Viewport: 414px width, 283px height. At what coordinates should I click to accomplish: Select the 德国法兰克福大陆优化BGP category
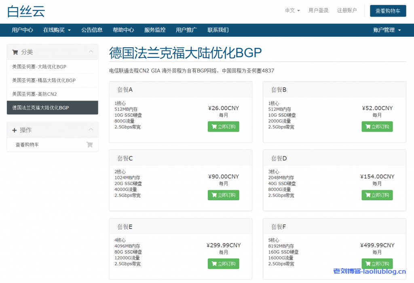click(53, 107)
